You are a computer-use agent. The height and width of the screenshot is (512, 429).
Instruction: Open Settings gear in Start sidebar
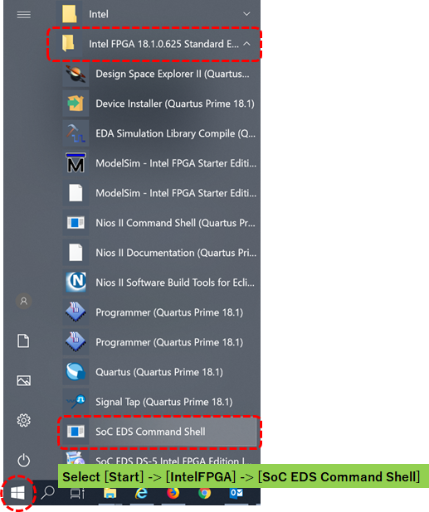pyautogui.click(x=23, y=420)
